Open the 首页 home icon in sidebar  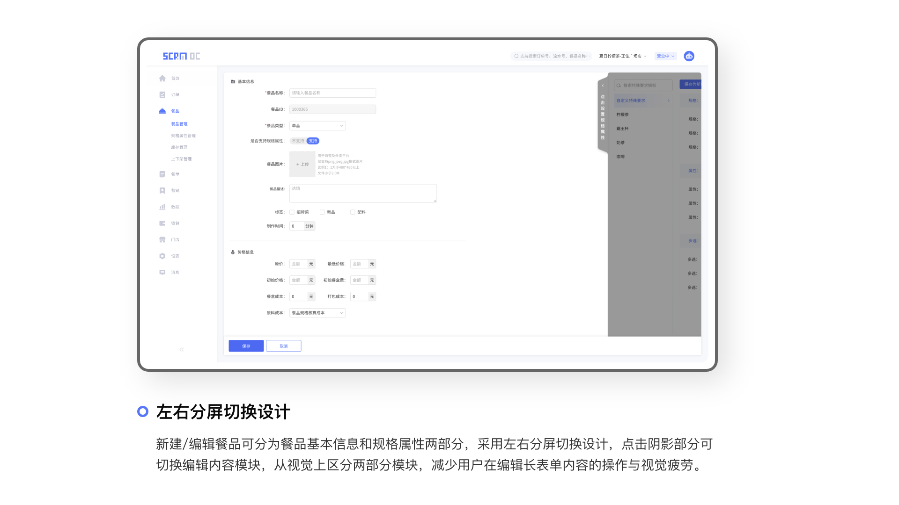pos(162,79)
